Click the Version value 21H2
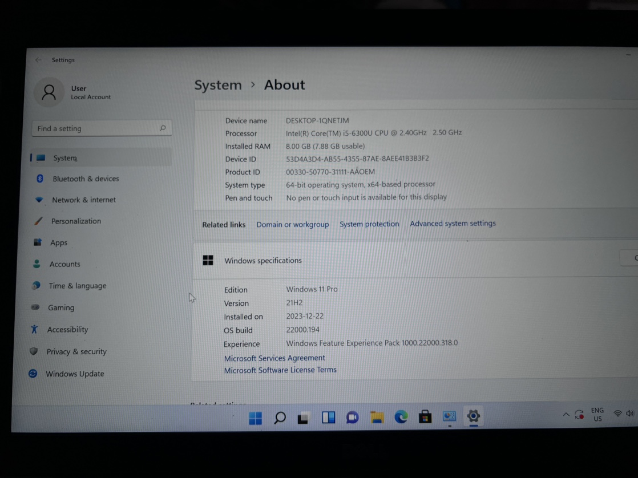Screen dimensions: 638x478 point(294,303)
